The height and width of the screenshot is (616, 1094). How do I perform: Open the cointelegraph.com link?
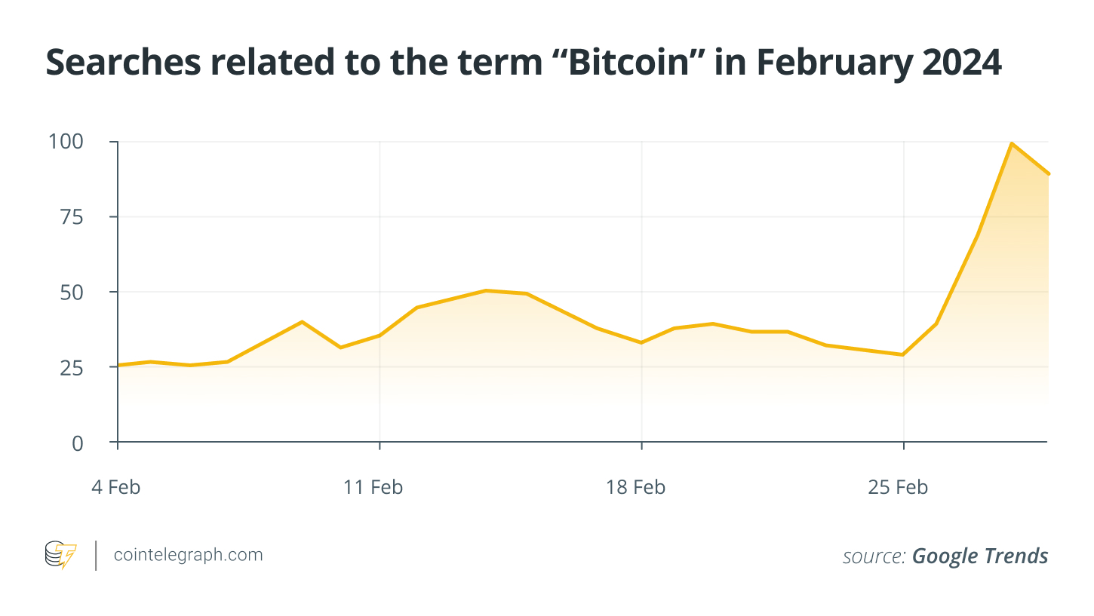click(x=188, y=555)
